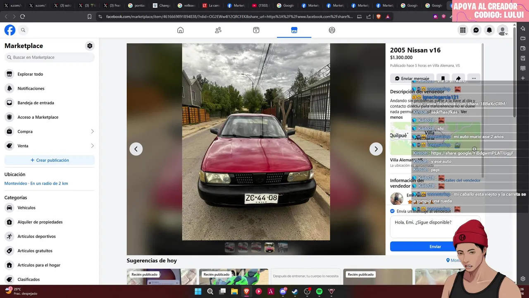529x298 pixels.
Task: Open Discord from the taskbar
Action: (283, 291)
